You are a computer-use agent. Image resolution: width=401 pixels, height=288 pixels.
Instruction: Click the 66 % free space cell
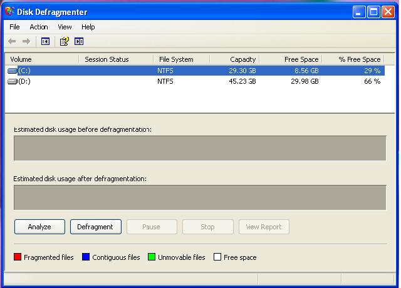(372, 82)
